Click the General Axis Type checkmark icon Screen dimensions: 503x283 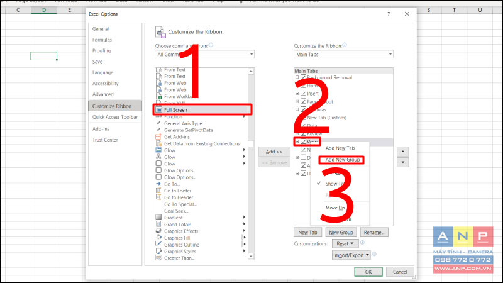pyautogui.click(x=158, y=123)
